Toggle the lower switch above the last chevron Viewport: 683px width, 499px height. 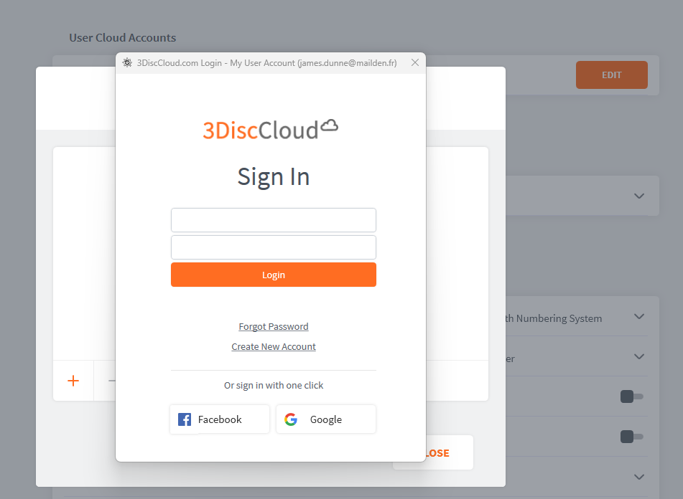[631, 437]
